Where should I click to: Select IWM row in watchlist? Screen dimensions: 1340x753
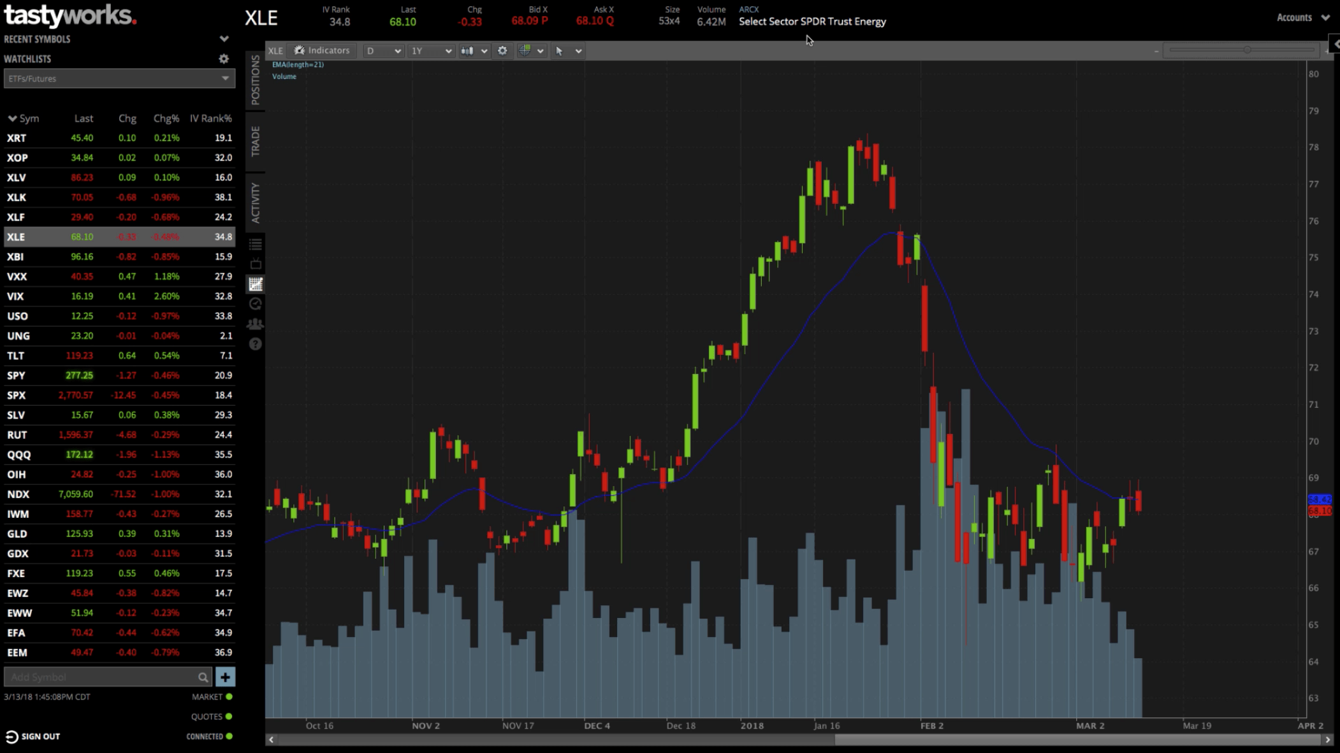click(119, 513)
